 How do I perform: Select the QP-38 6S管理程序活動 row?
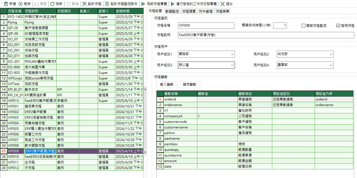pos(72,34)
